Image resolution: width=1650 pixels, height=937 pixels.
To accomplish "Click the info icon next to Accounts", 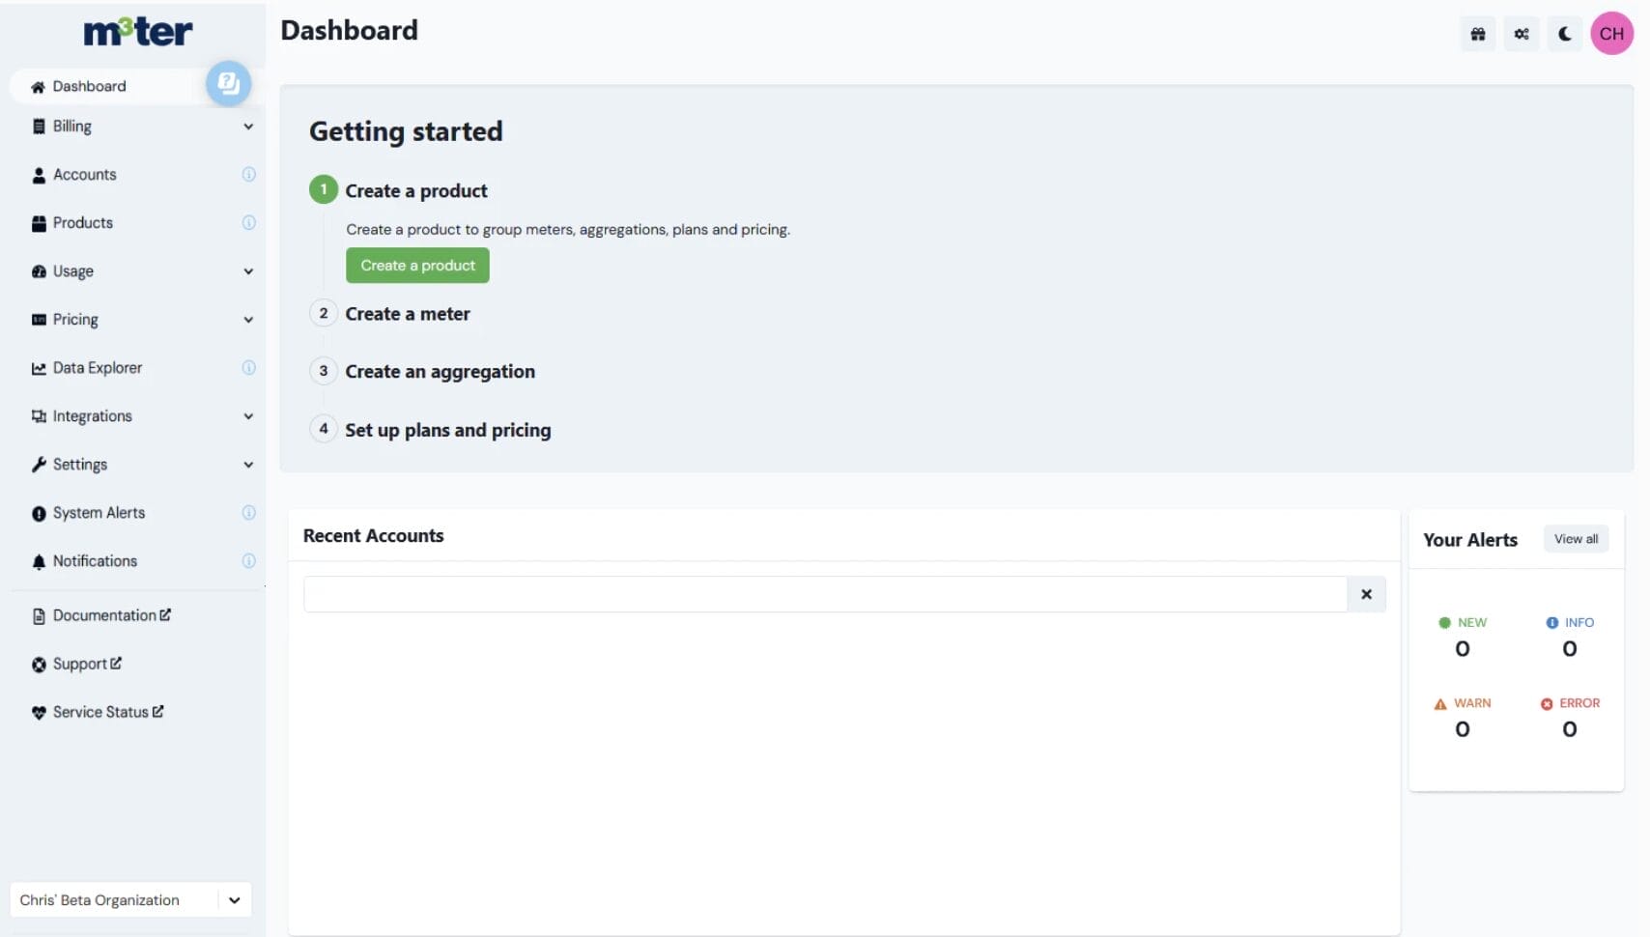I will coord(248,175).
